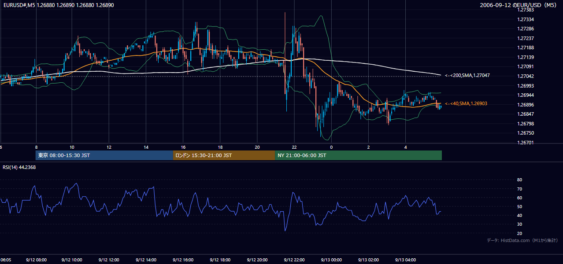Screen dimensions: 563x264
Task: Click the データ: HistData.com credit text
Action: pyautogui.click(x=522, y=240)
